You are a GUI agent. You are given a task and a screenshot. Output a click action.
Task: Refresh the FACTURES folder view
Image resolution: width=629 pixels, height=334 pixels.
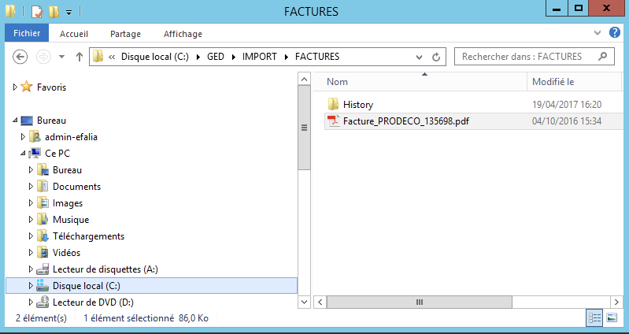coord(436,57)
